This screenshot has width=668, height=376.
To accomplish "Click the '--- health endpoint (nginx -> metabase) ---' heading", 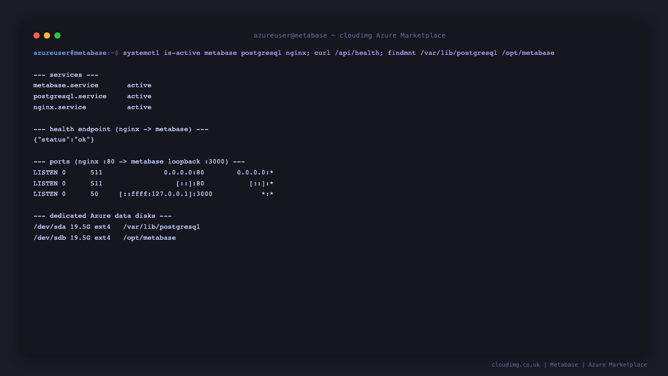I will click(121, 129).
